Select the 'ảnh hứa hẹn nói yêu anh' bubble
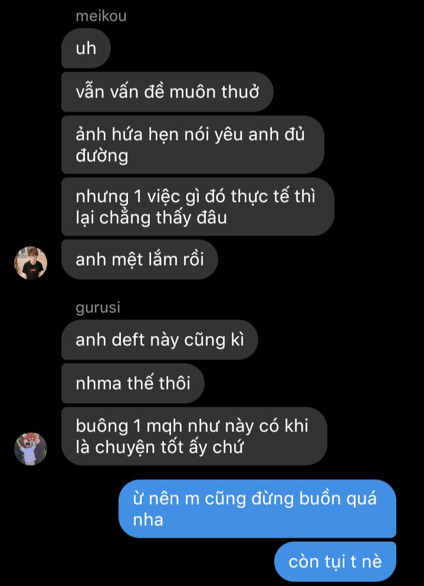The height and width of the screenshot is (586, 424). coord(193,145)
